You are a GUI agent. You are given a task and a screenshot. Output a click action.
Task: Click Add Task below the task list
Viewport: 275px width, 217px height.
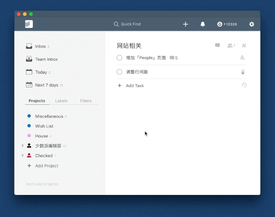[135, 85]
